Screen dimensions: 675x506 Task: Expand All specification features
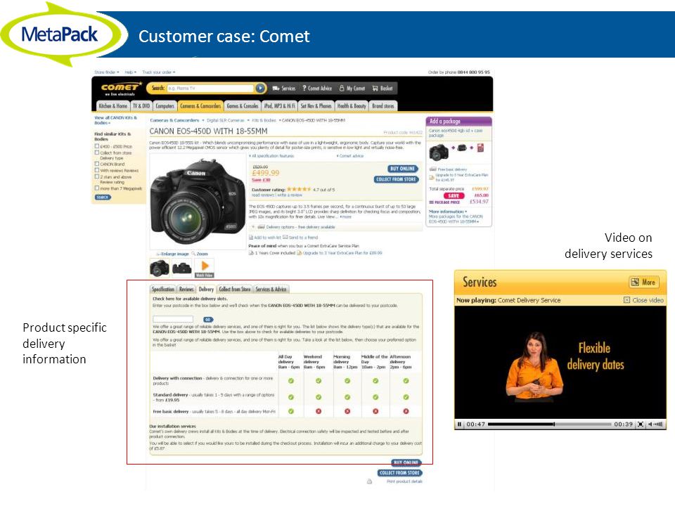271,156
